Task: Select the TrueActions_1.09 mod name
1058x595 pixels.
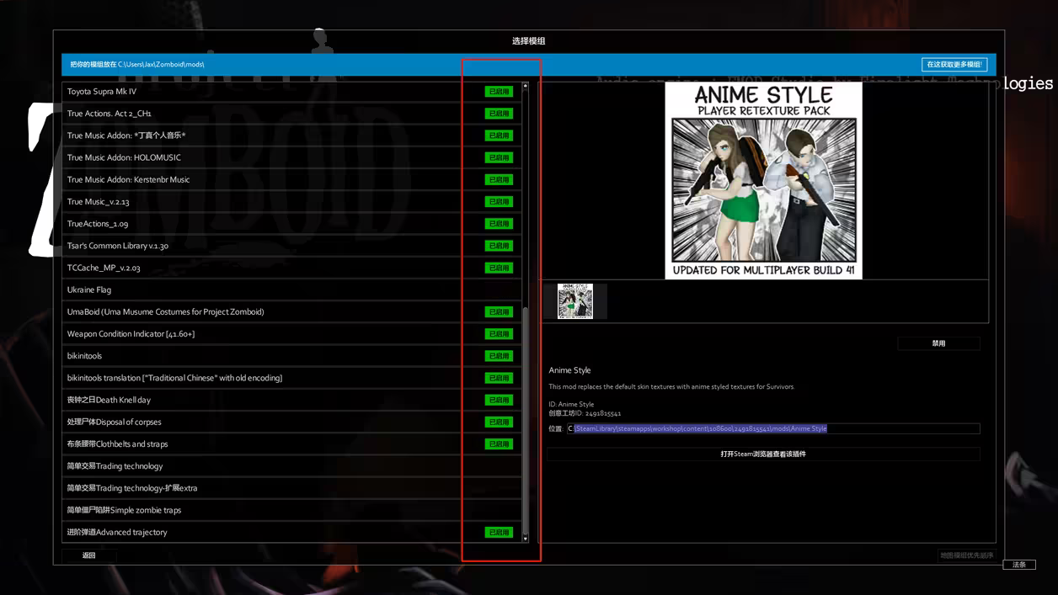Action: tap(98, 224)
